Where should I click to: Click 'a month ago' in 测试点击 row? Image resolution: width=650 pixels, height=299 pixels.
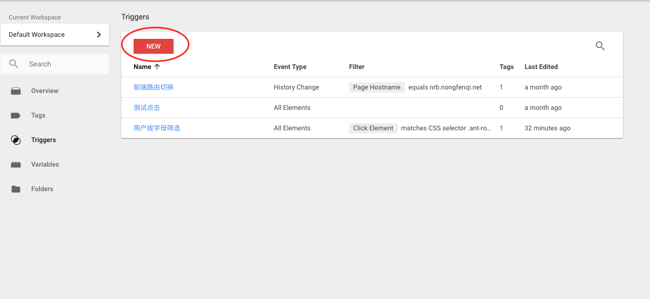pyautogui.click(x=543, y=108)
